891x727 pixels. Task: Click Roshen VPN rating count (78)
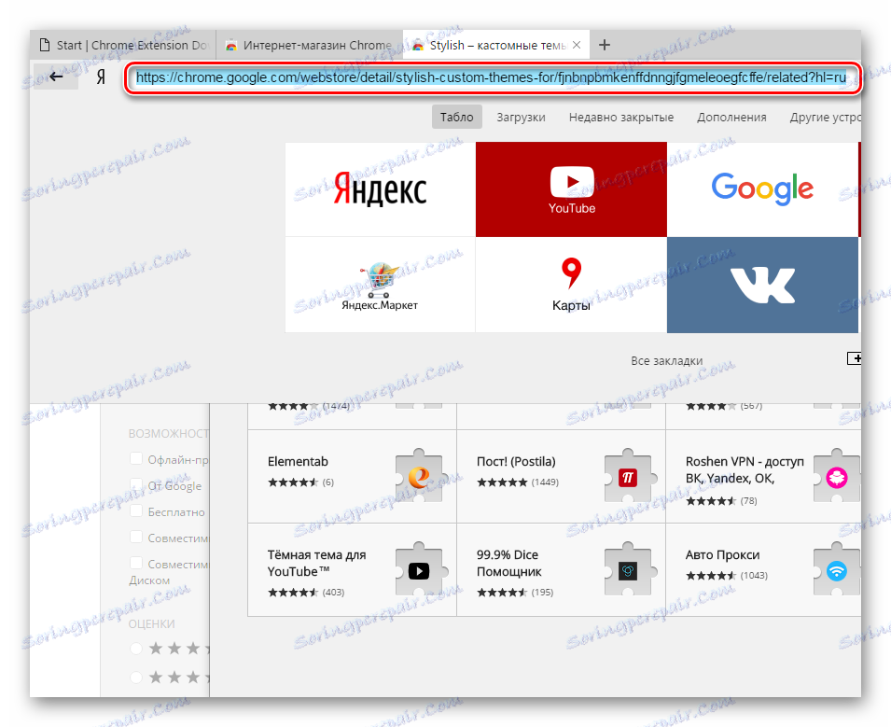pos(748,501)
